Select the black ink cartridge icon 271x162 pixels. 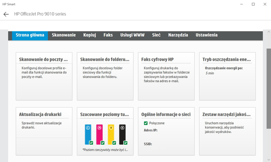pos(123,134)
